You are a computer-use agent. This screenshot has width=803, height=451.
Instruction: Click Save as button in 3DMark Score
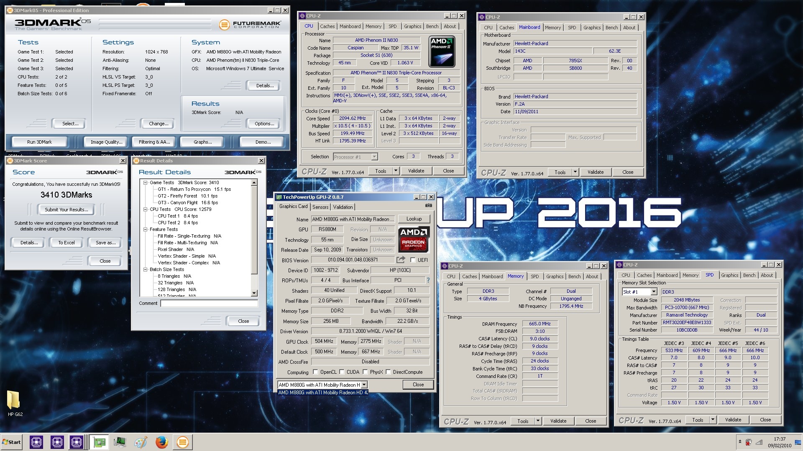pyautogui.click(x=105, y=243)
